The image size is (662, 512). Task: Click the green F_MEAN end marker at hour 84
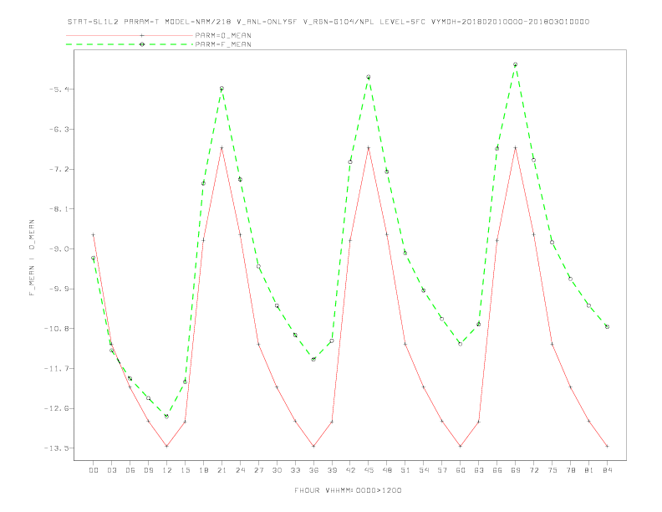607,326
